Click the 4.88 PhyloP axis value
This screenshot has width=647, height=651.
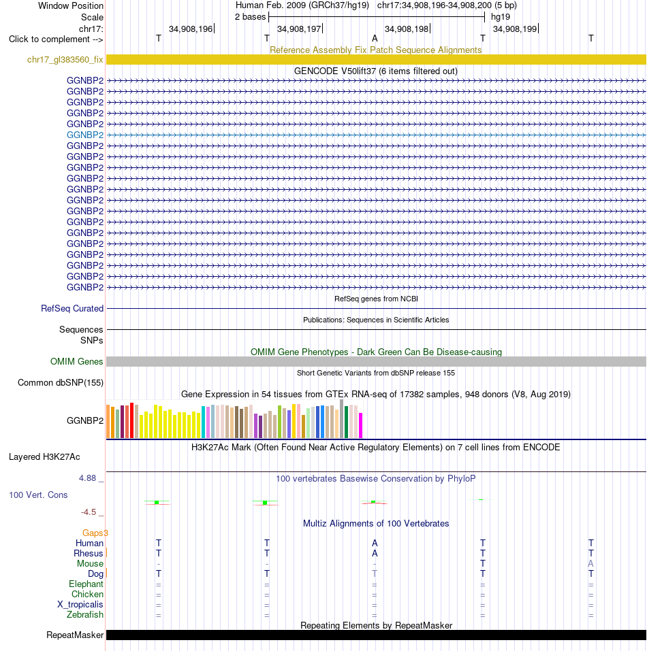click(87, 478)
